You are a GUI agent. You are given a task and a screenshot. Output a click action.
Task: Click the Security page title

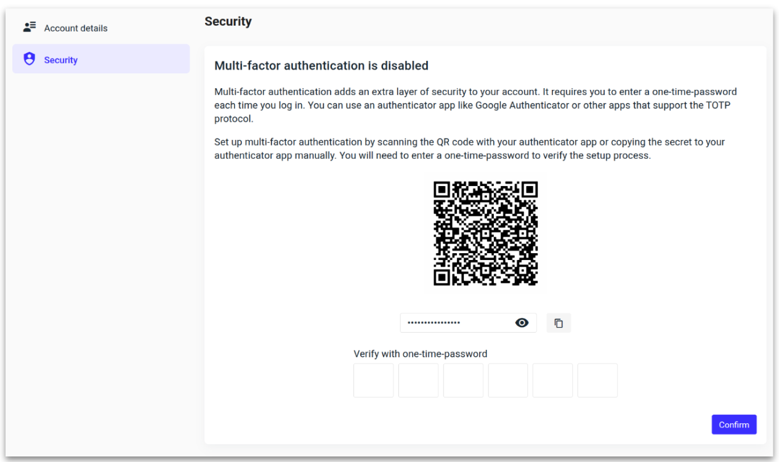[x=228, y=22]
